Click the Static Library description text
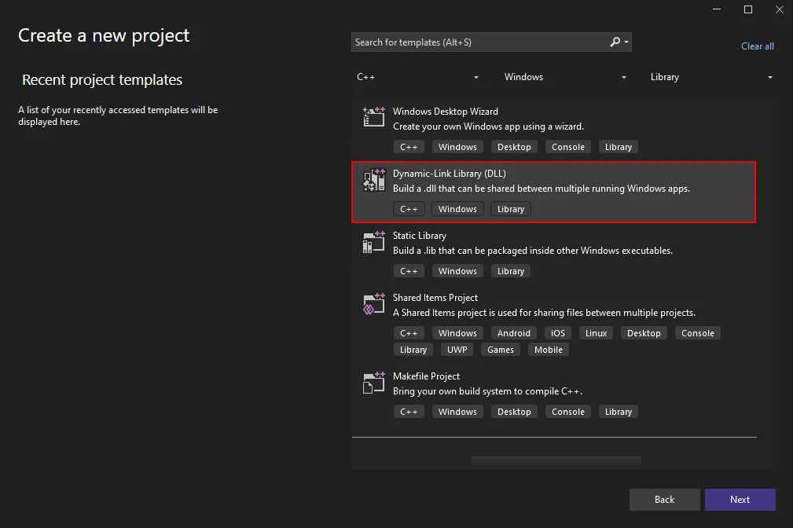Image resolution: width=793 pixels, height=528 pixels. click(x=533, y=251)
